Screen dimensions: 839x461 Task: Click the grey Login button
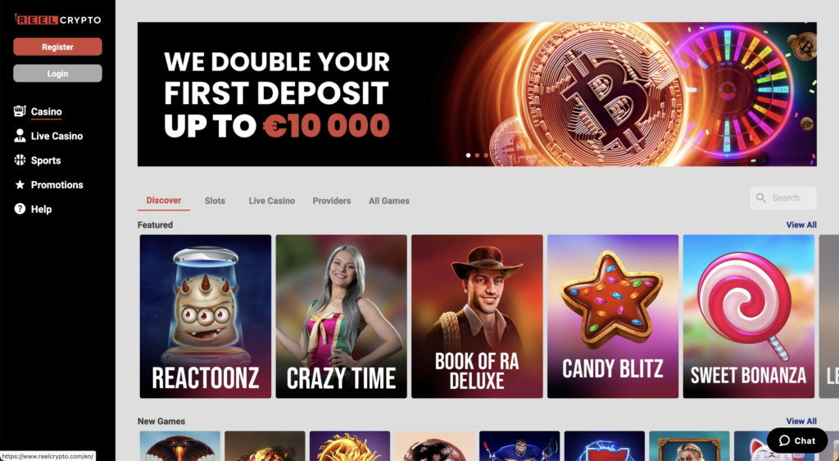[58, 73]
